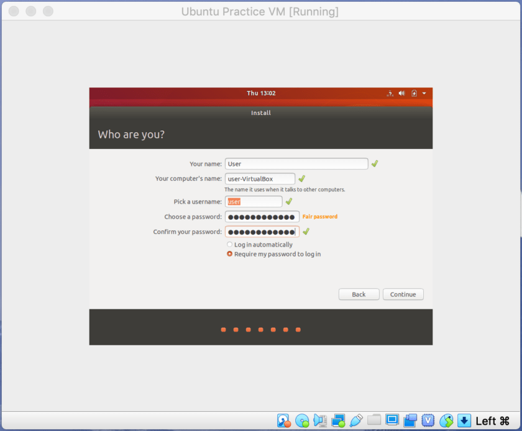Click the Ubuntu network status icon
This screenshot has height=431, width=522.
390,94
